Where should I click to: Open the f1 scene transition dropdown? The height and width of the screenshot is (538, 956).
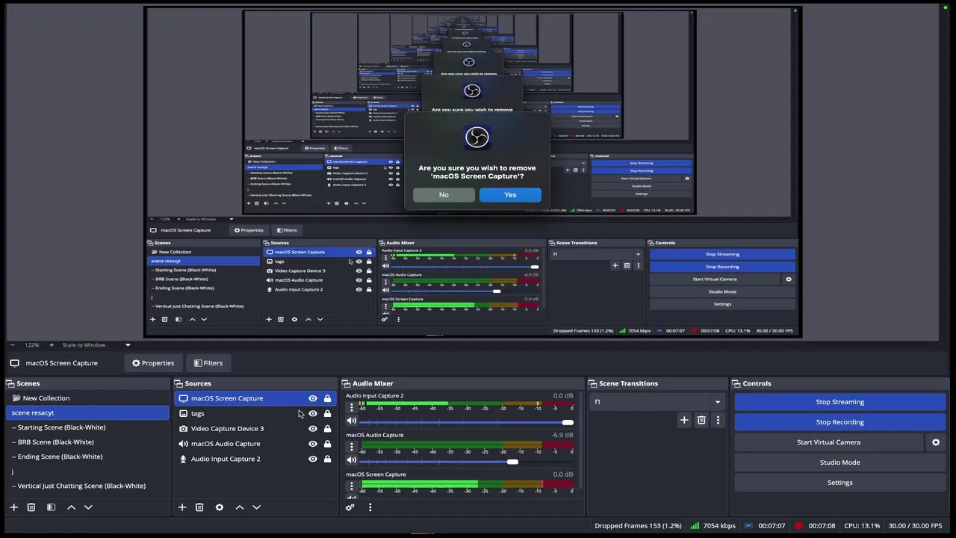[658, 402]
